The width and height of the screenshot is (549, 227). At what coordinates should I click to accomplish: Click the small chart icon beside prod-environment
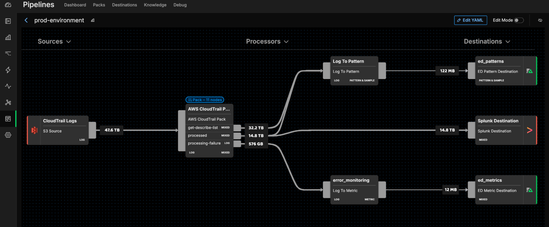93,20
